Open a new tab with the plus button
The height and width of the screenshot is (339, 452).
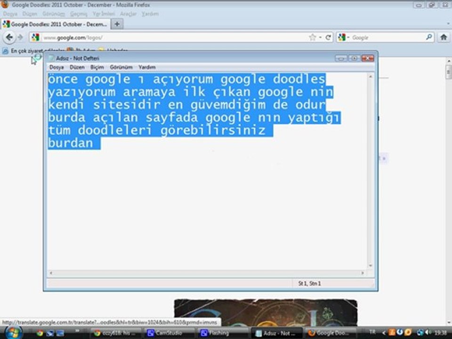click(117, 24)
